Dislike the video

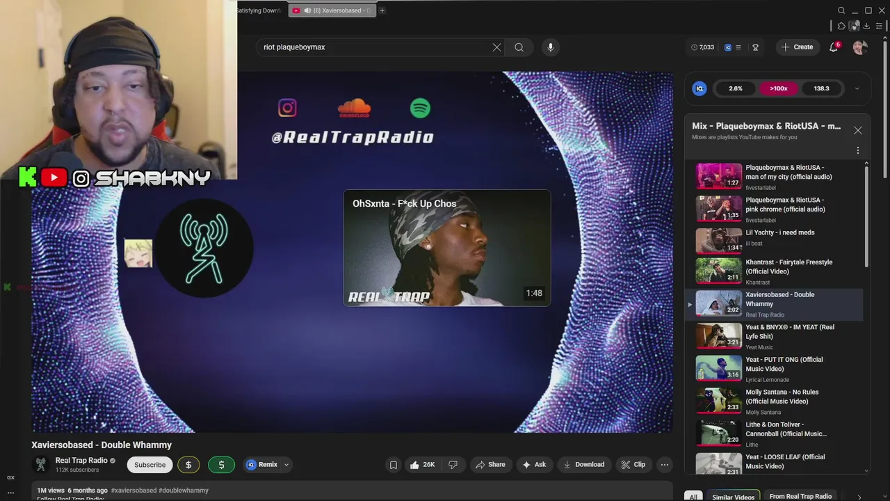(x=453, y=465)
